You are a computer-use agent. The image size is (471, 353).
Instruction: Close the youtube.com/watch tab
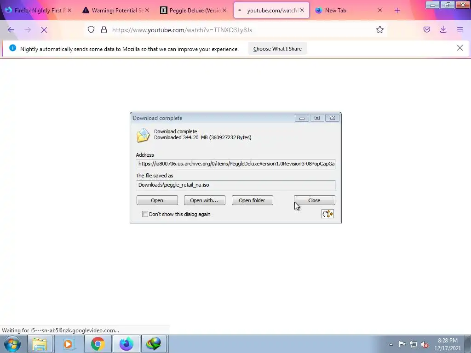point(302,10)
